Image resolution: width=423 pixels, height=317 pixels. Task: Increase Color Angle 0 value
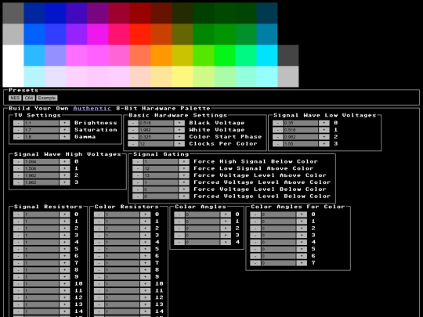226,214
